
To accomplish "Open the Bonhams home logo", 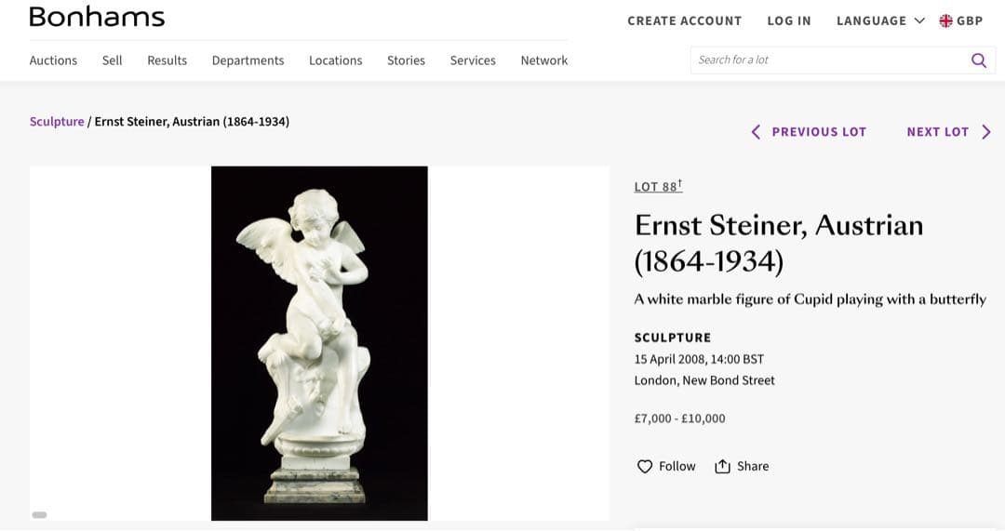I will click(x=97, y=17).
